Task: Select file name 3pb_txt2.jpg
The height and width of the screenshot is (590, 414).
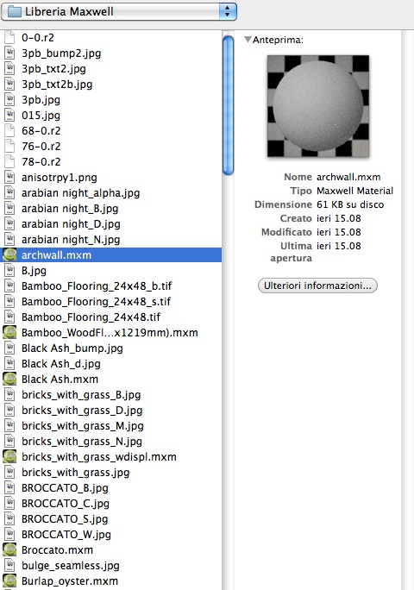Action: coord(53,69)
